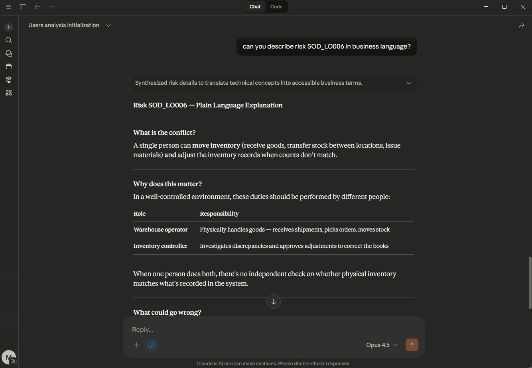Switch to the Code tab
Screen dimensions: 532x368
click(276, 6)
